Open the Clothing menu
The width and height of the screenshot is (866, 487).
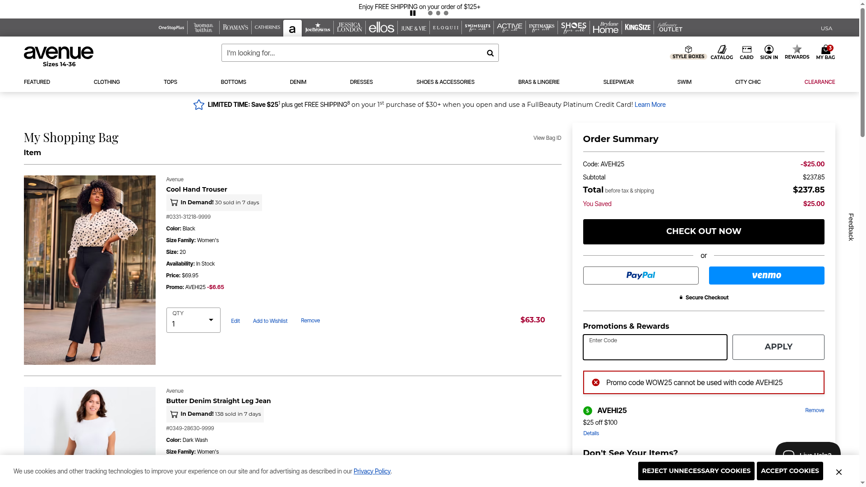click(x=107, y=82)
